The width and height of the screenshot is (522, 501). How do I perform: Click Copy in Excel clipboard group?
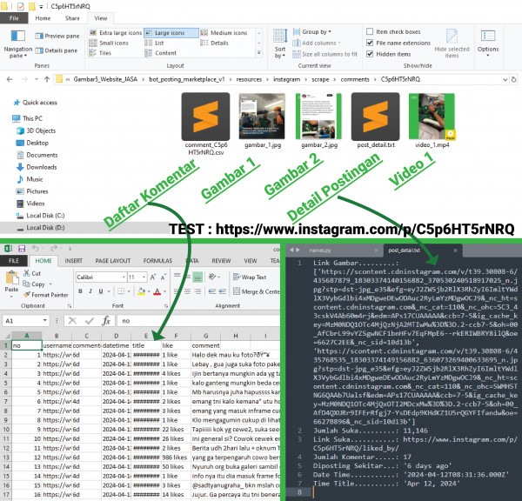click(37, 284)
